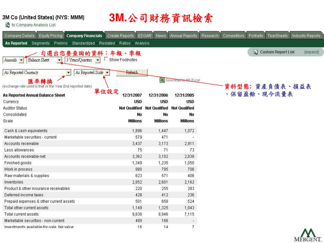Click the 12/31/2006 column header
Viewport: 324px width, 243px height.
point(158,95)
